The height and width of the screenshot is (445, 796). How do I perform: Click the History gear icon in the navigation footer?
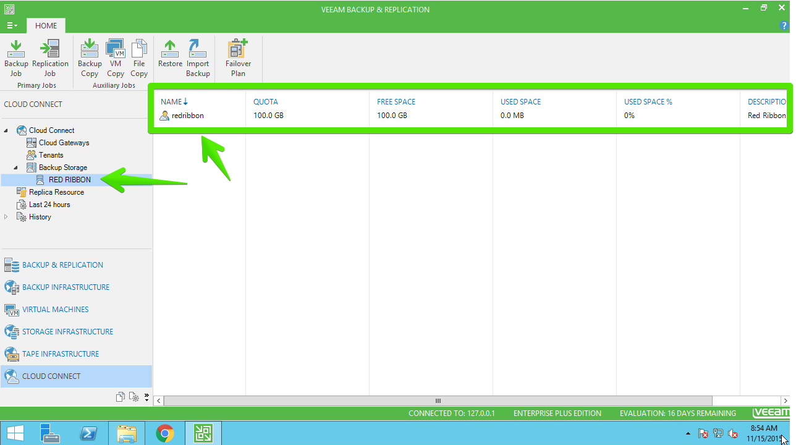(x=133, y=397)
